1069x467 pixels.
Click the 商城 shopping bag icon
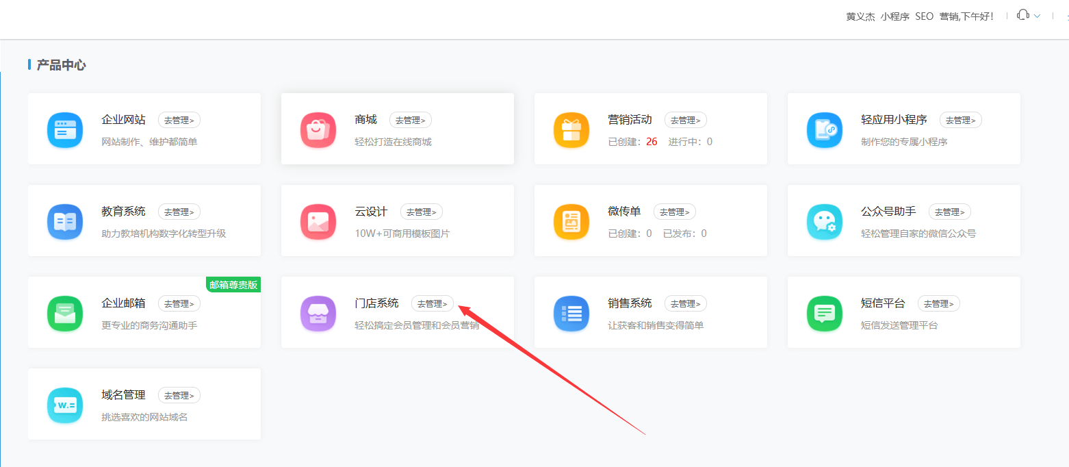[318, 130]
